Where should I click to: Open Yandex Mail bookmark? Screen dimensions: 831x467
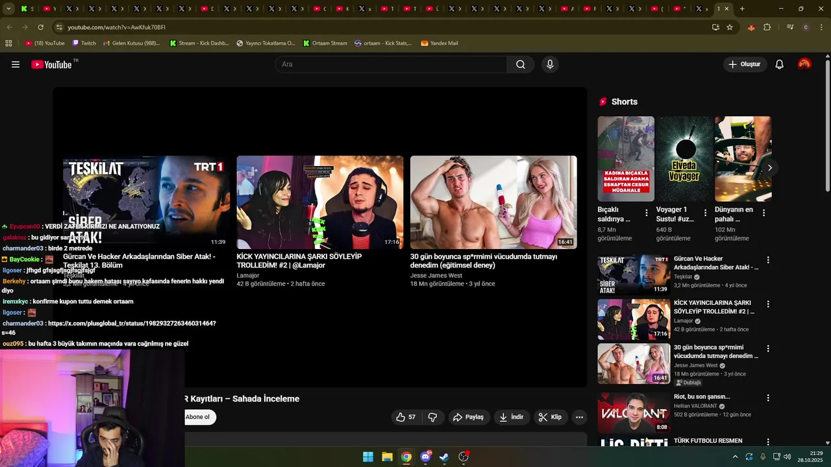440,43
